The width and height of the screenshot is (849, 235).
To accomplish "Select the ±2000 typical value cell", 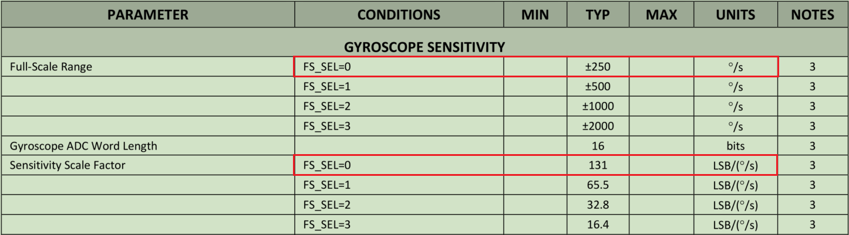I will 598,127.
